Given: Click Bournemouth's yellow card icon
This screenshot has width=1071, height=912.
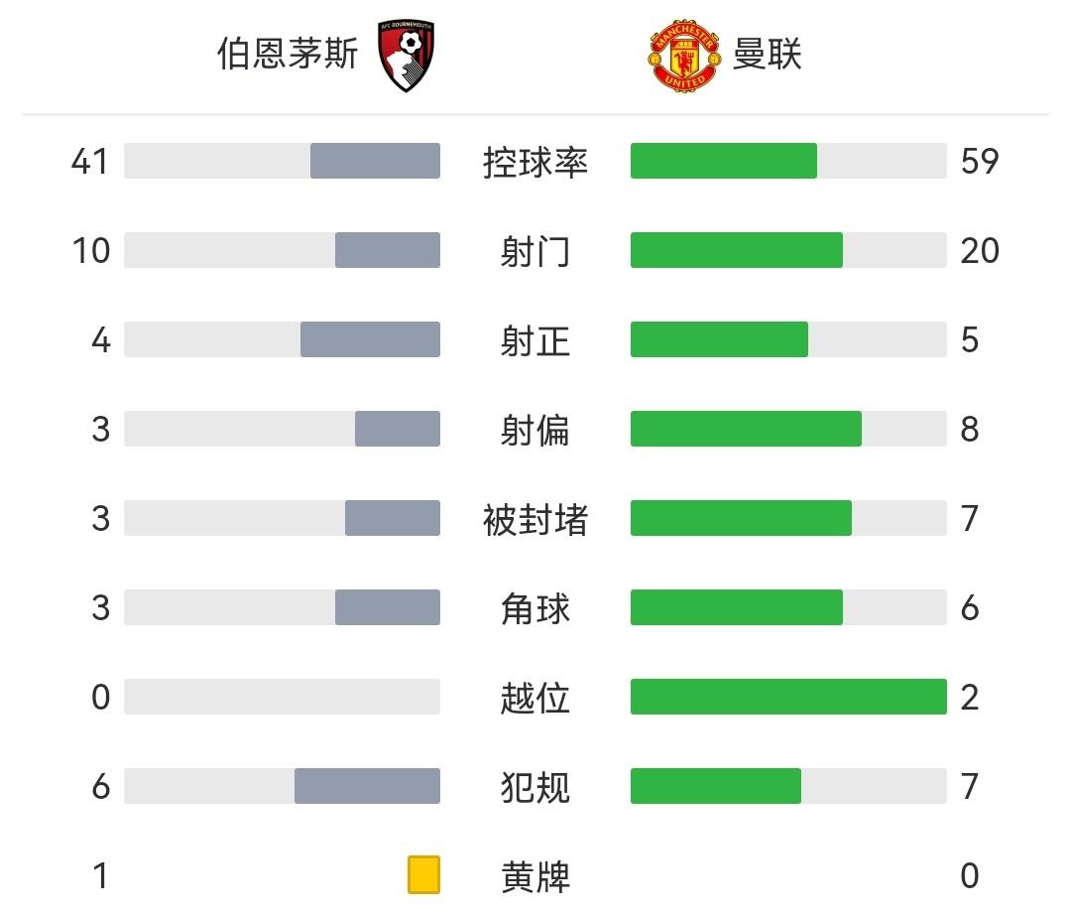Looking at the screenshot, I should pos(423,875).
